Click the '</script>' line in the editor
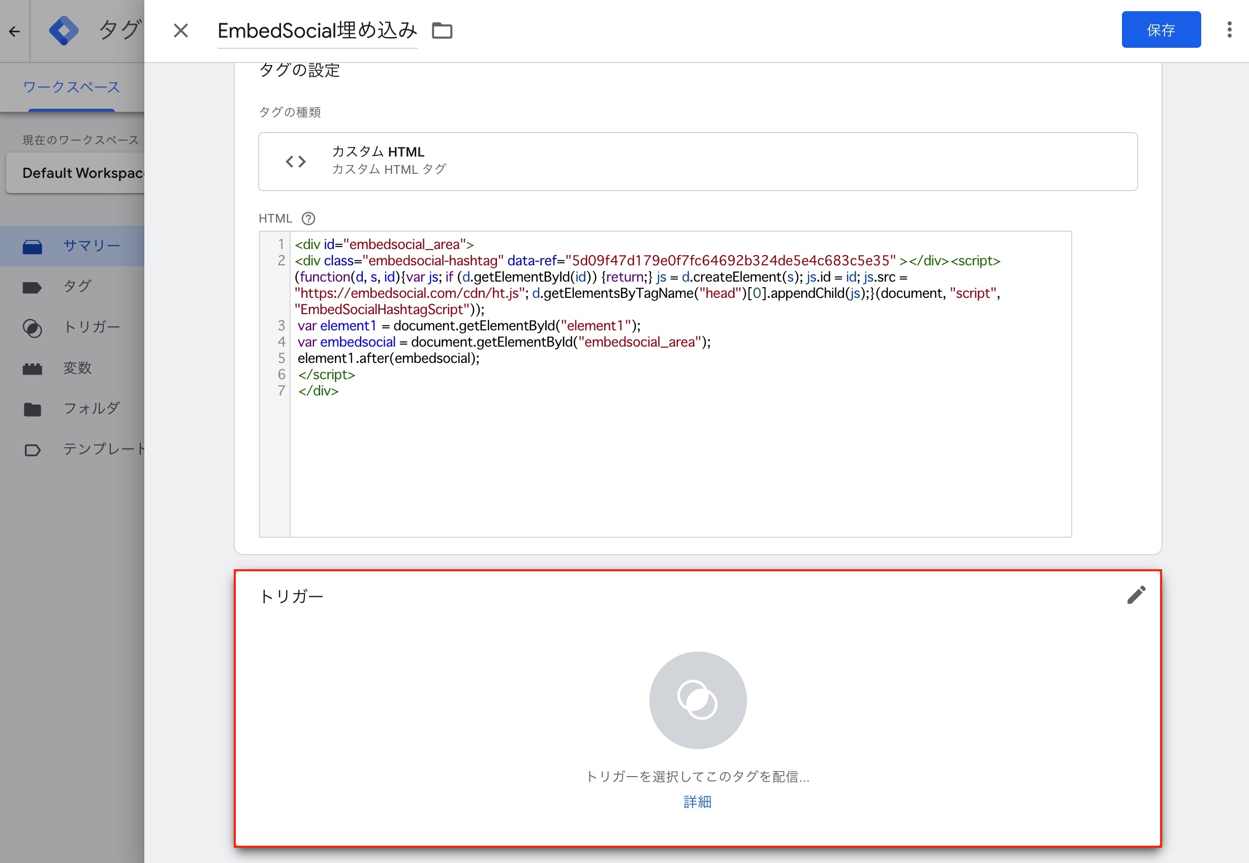Screen dimensions: 1249x863 [x=326, y=374]
